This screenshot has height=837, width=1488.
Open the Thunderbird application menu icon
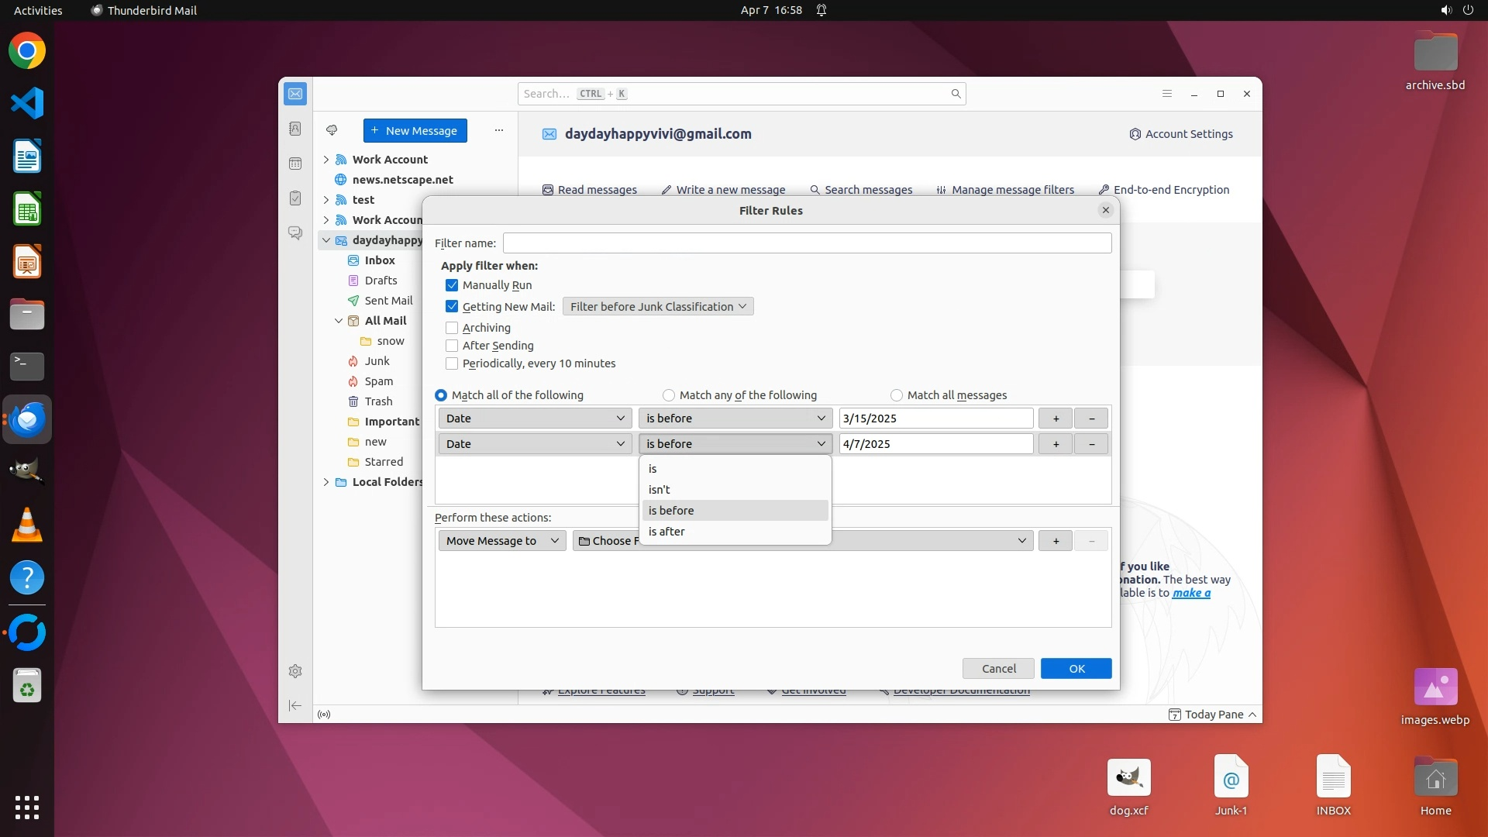tap(1166, 94)
